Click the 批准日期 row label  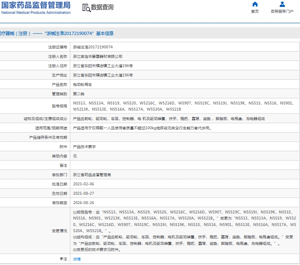(59, 184)
